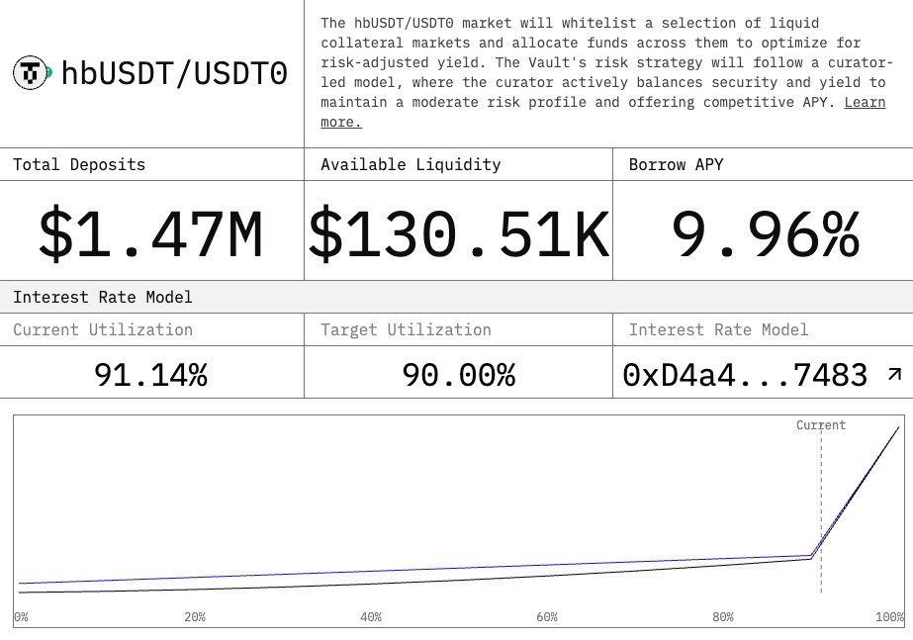Viewport: 913px width, 640px height.
Task: Click the hbUSDT token icon
Action: click(33, 73)
